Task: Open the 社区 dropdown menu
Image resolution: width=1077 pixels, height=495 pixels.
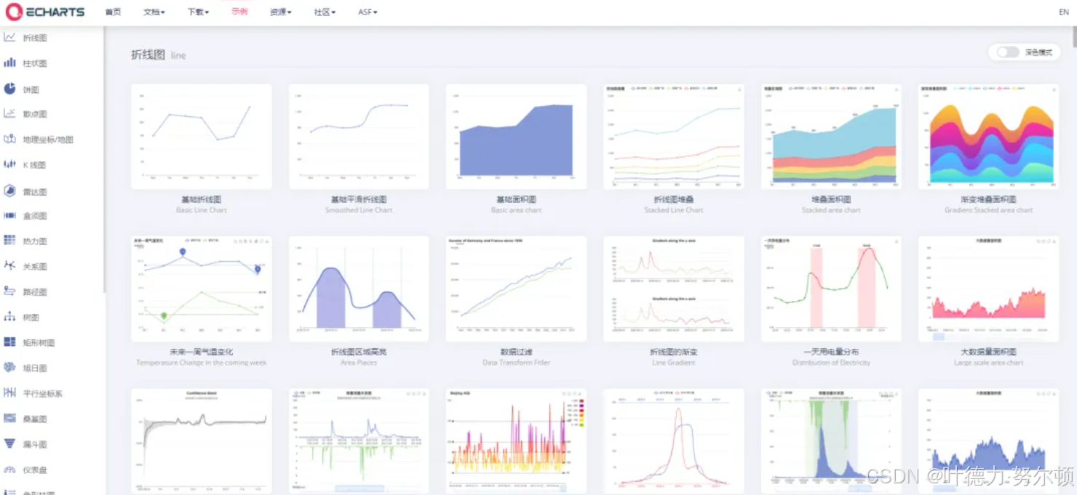Action: point(323,12)
